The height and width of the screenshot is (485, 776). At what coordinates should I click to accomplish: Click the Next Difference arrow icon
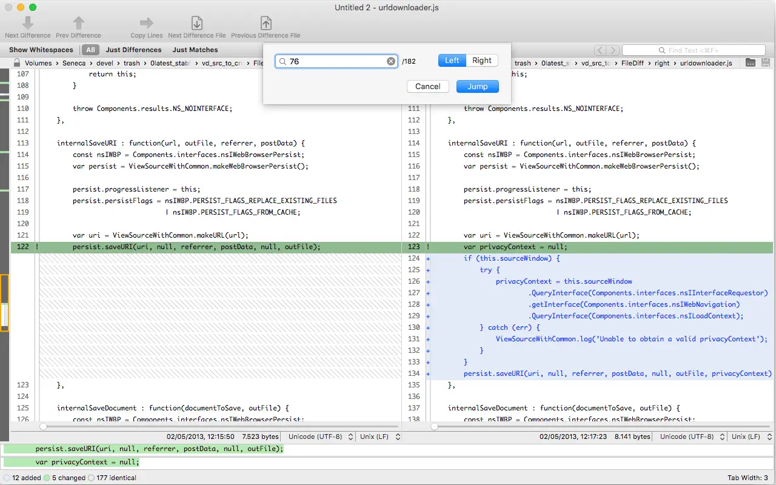(28, 23)
